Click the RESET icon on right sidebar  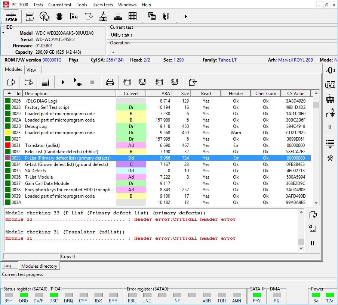tap(330, 99)
